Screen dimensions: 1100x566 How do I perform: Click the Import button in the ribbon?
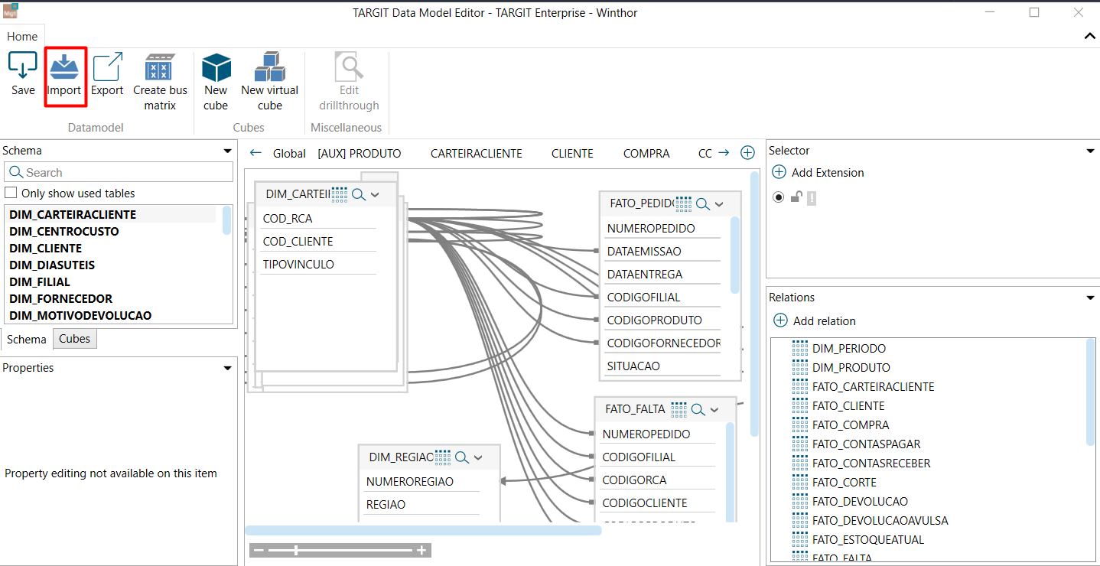(64, 75)
